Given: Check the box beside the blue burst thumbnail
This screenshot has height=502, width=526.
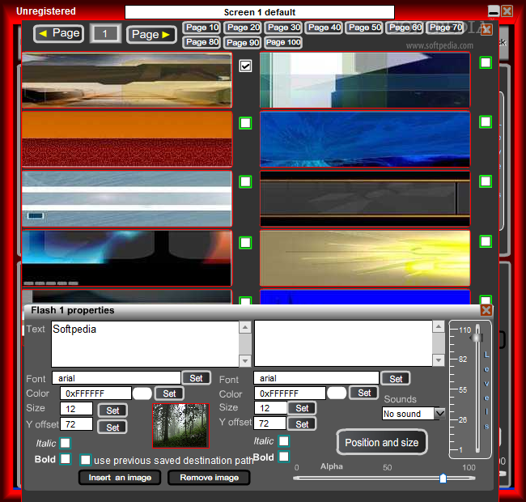Looking at the screenshot, I should click(x=486, y=121).
